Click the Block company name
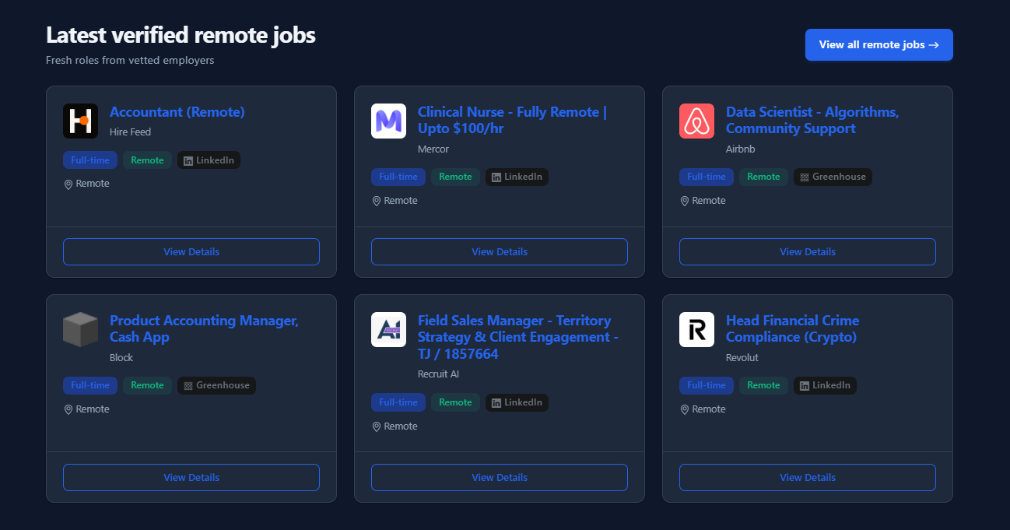The image size is (1010, 530). point(121,358)
